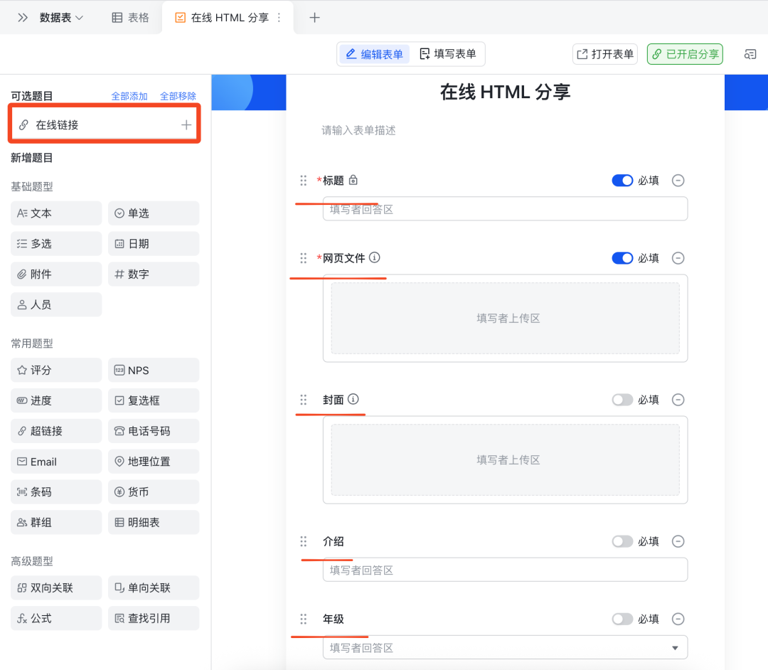Viewport: 768px width, 670px height.
Task: Turn on required for the 介绍 field
Action: coord(622,541)
